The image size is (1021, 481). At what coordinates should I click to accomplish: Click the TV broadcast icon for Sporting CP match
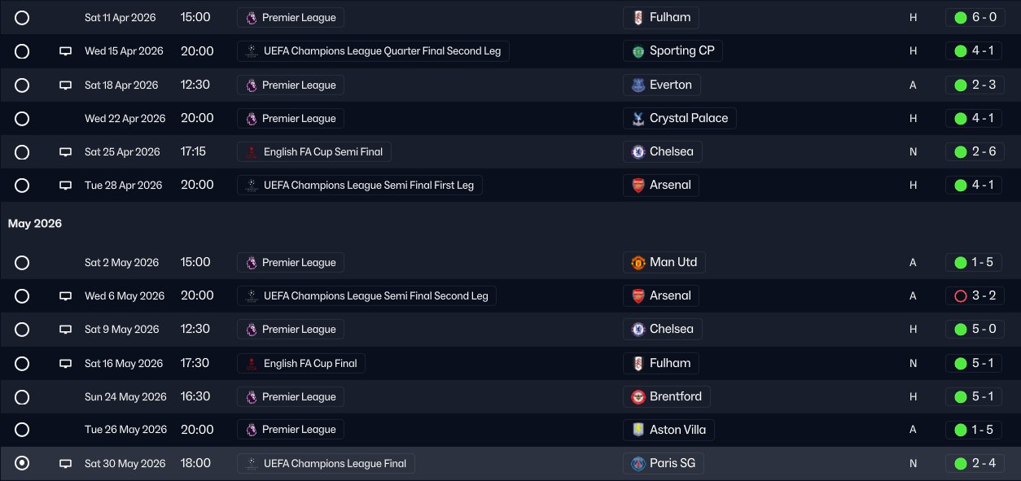click(x=66, y=51)
